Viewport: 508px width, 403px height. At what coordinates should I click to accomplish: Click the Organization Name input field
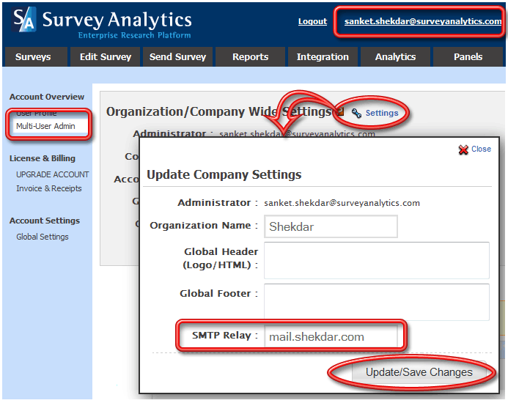(x=331, y=226)
